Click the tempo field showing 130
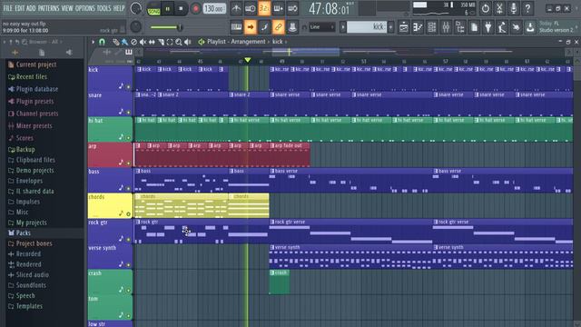This screenshot has width=581, height=327. (214, 8)
